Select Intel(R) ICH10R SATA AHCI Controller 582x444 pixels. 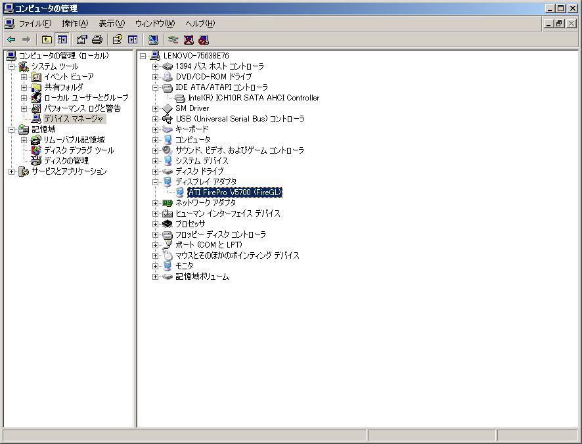point(254,98)
